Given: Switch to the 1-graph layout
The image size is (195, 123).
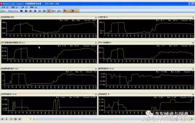Looking at the screenshot, I should click(22, 11).
